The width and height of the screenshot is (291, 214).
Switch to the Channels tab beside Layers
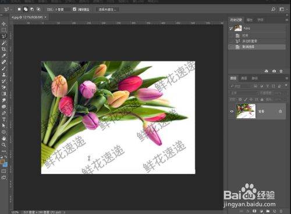pos(244,78)
